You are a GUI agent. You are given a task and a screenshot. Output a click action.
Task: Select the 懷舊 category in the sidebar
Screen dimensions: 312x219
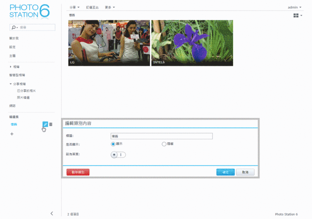point(14,124)
